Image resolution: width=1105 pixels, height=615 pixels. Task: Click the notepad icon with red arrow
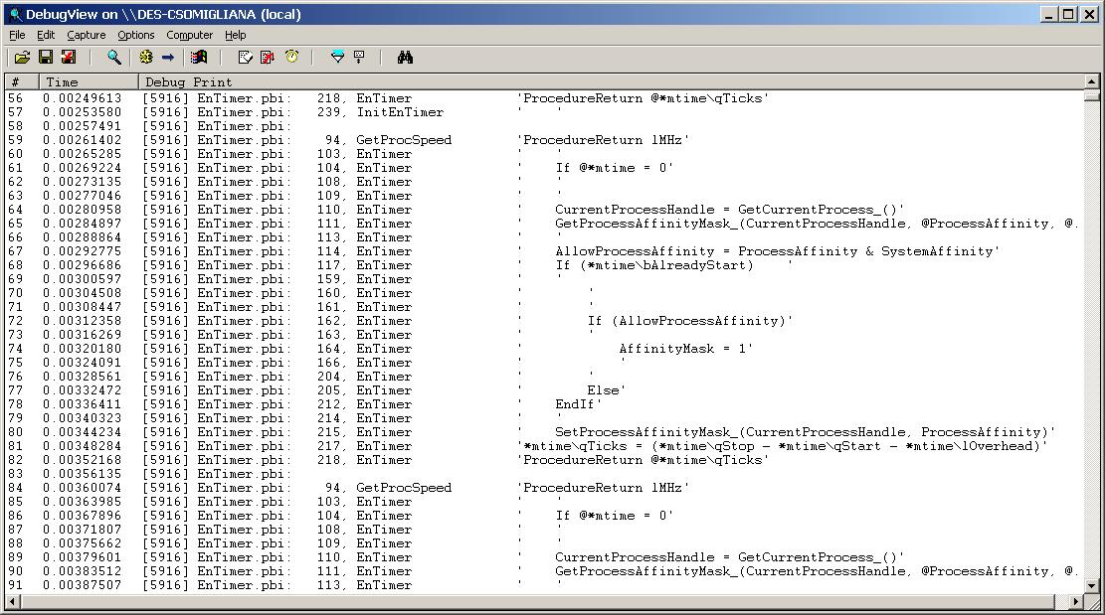coord(268,57)
